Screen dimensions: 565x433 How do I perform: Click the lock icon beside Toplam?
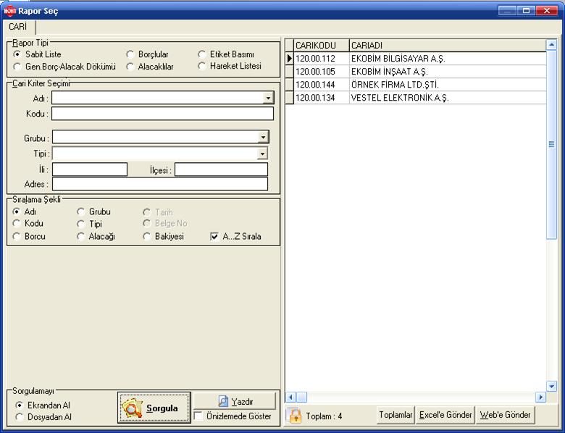click(295, 416)
